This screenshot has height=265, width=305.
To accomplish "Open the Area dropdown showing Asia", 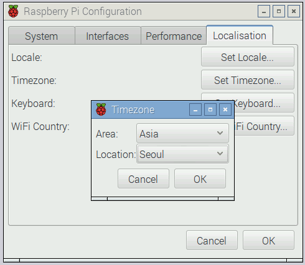I will (x=182, y=133).
